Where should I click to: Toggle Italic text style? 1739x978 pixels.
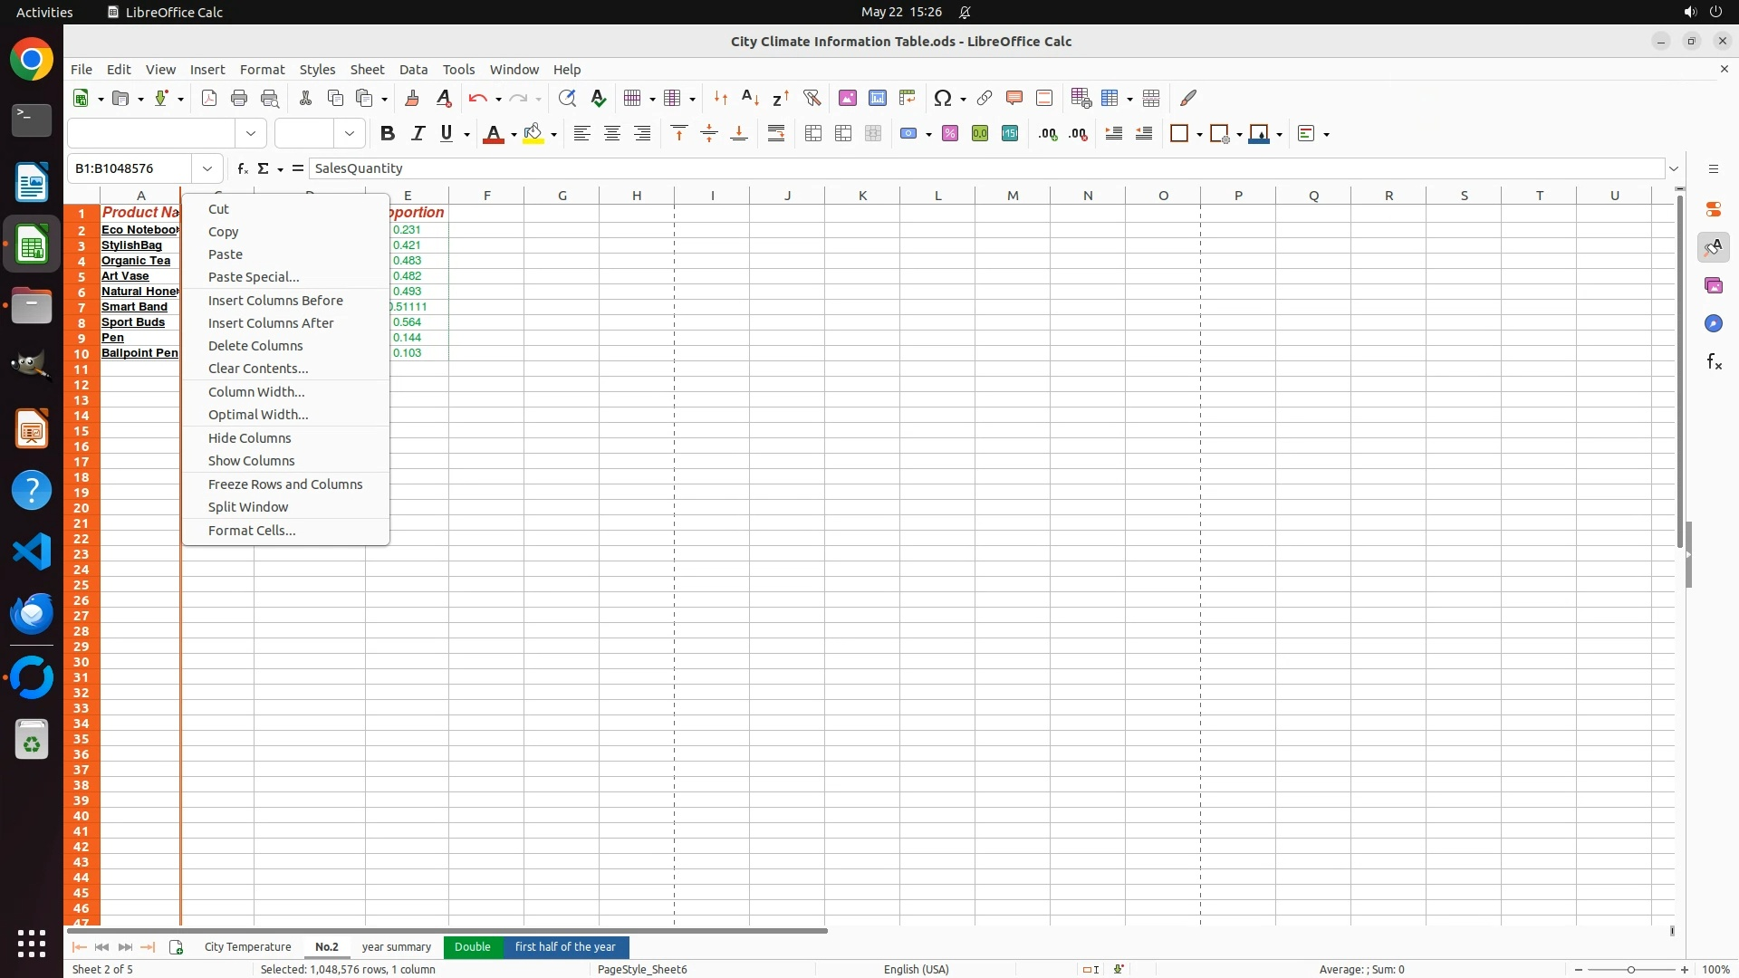pyautogui.click(x=418, y=134)
